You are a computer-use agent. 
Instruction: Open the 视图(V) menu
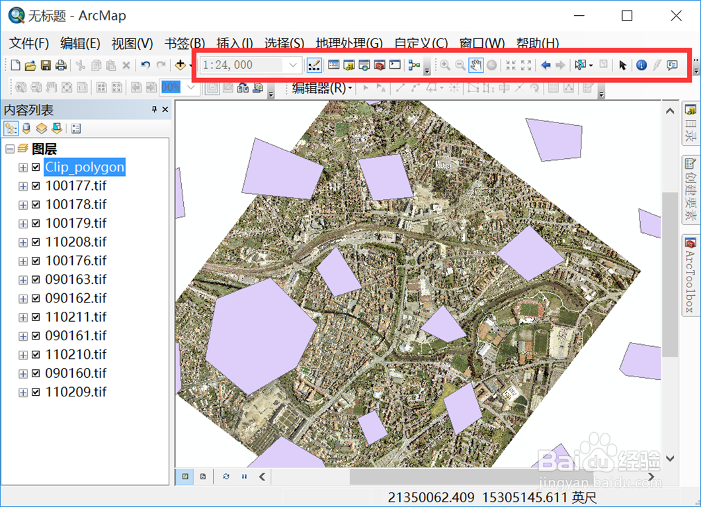(x=132, y=44)
